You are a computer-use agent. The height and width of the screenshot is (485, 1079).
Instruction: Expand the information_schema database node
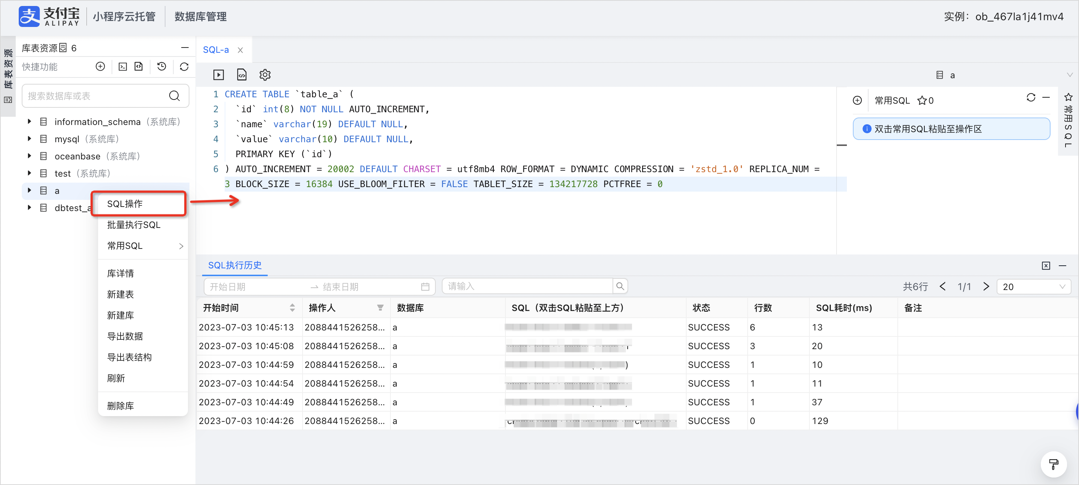point(29,122)
